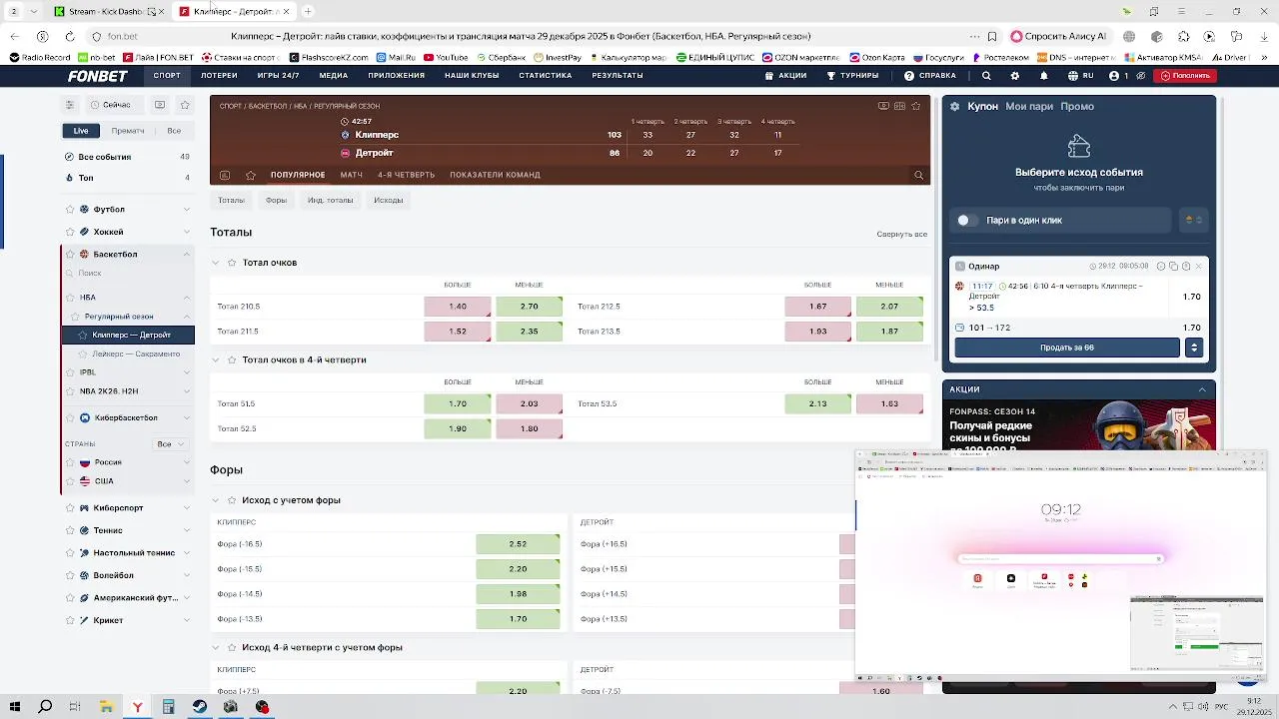Star the Тотал очков market
The width and height of the screenshot is (1279, 719).
232,263
